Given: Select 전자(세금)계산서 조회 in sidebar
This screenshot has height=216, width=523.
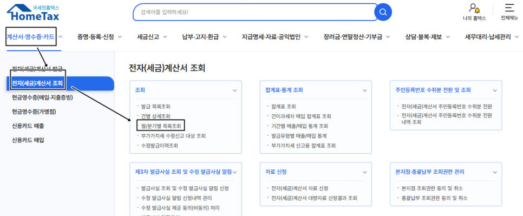Looking at the screenshot, I should [61, 83].
